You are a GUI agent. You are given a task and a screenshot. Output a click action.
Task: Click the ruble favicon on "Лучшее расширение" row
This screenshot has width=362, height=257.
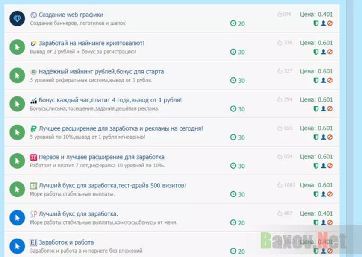34,128
